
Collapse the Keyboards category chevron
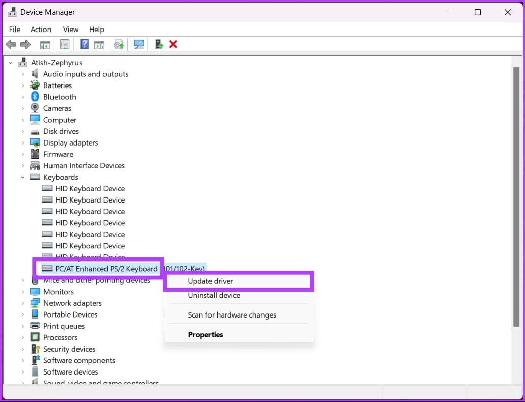point(23,177)
